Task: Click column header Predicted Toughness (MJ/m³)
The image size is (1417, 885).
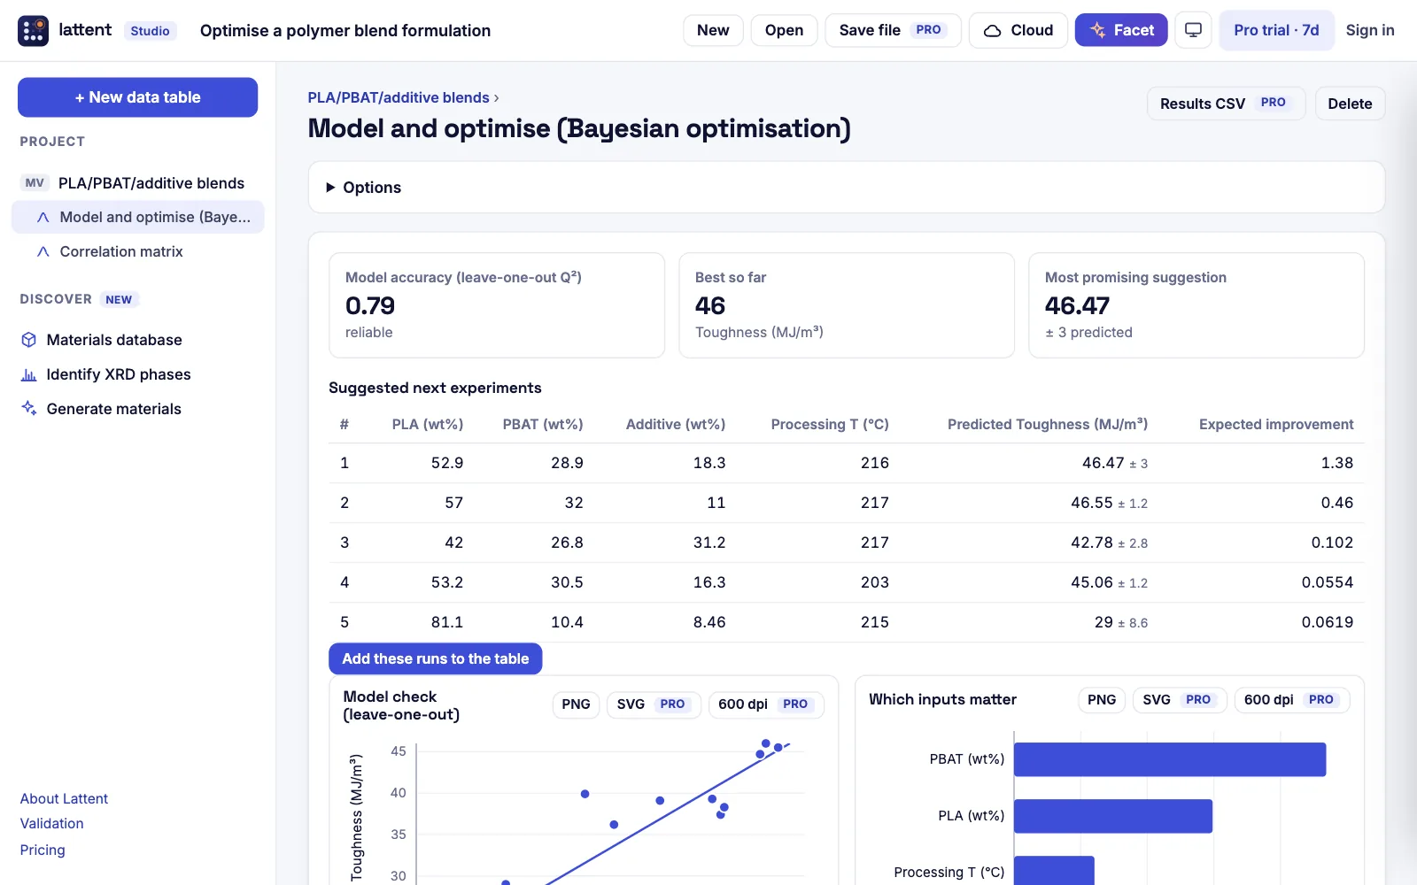Action: (1048, 425)
